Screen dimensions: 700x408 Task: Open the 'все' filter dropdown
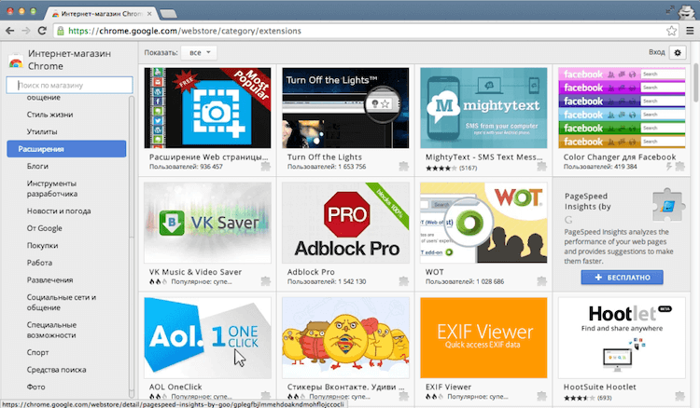point(199,52)
